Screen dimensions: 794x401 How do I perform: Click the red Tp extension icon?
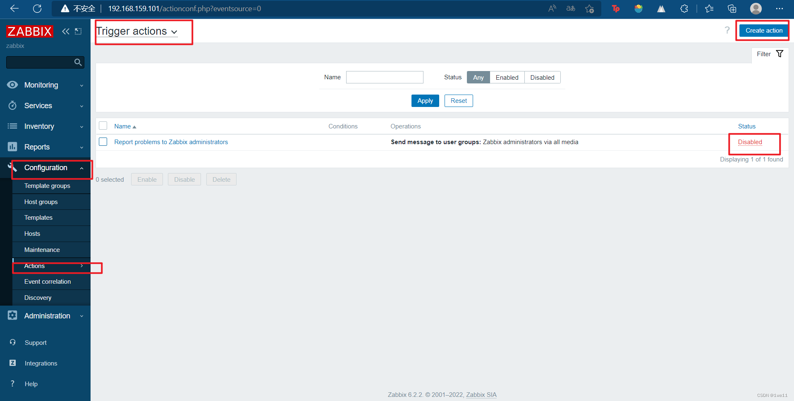616,8
